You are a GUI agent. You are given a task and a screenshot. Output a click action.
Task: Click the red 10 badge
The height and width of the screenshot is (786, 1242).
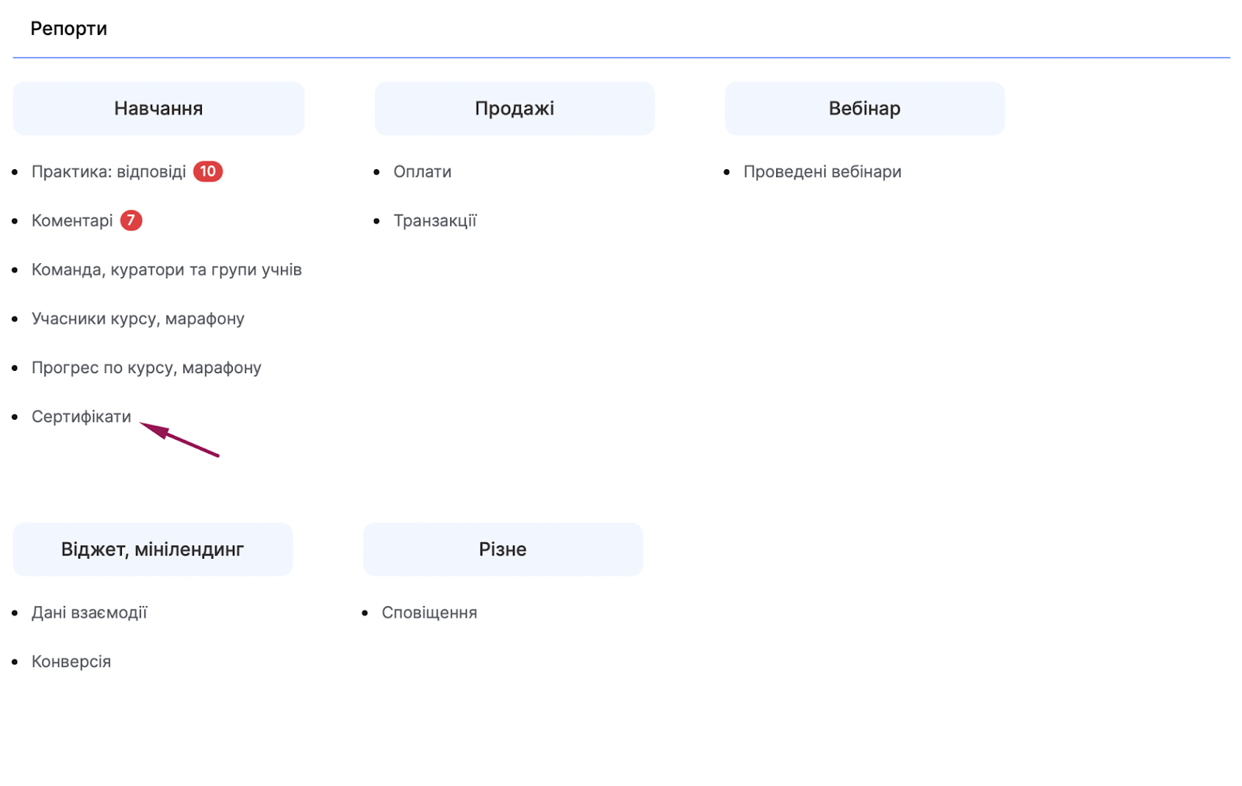(208, 171)
